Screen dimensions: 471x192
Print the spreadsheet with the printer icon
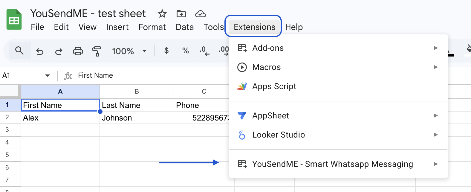78,51
